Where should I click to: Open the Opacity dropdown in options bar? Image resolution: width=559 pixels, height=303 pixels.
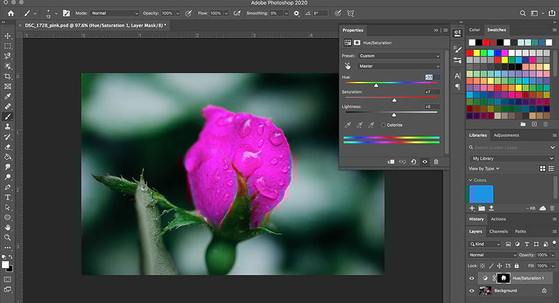pyautogui.click(x=178, y=13)
